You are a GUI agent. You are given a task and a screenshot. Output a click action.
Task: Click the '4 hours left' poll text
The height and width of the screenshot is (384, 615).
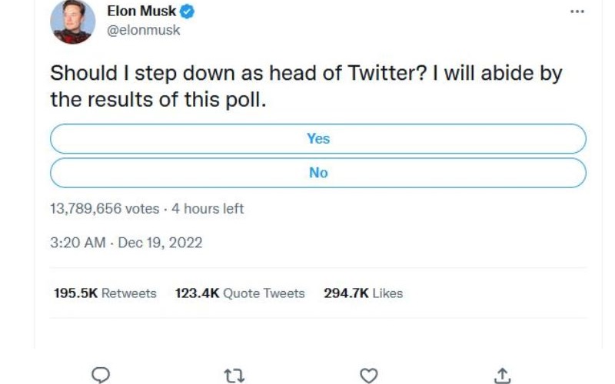point(208,209)
